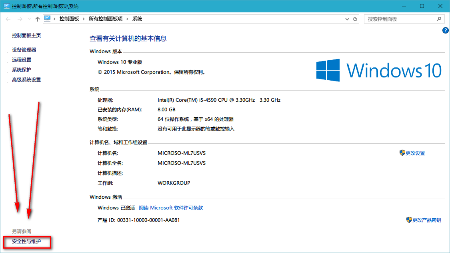Open 高级系统设置 link
Screen dimensions: 450x253
pyautogui.click(x=26, y=80)
